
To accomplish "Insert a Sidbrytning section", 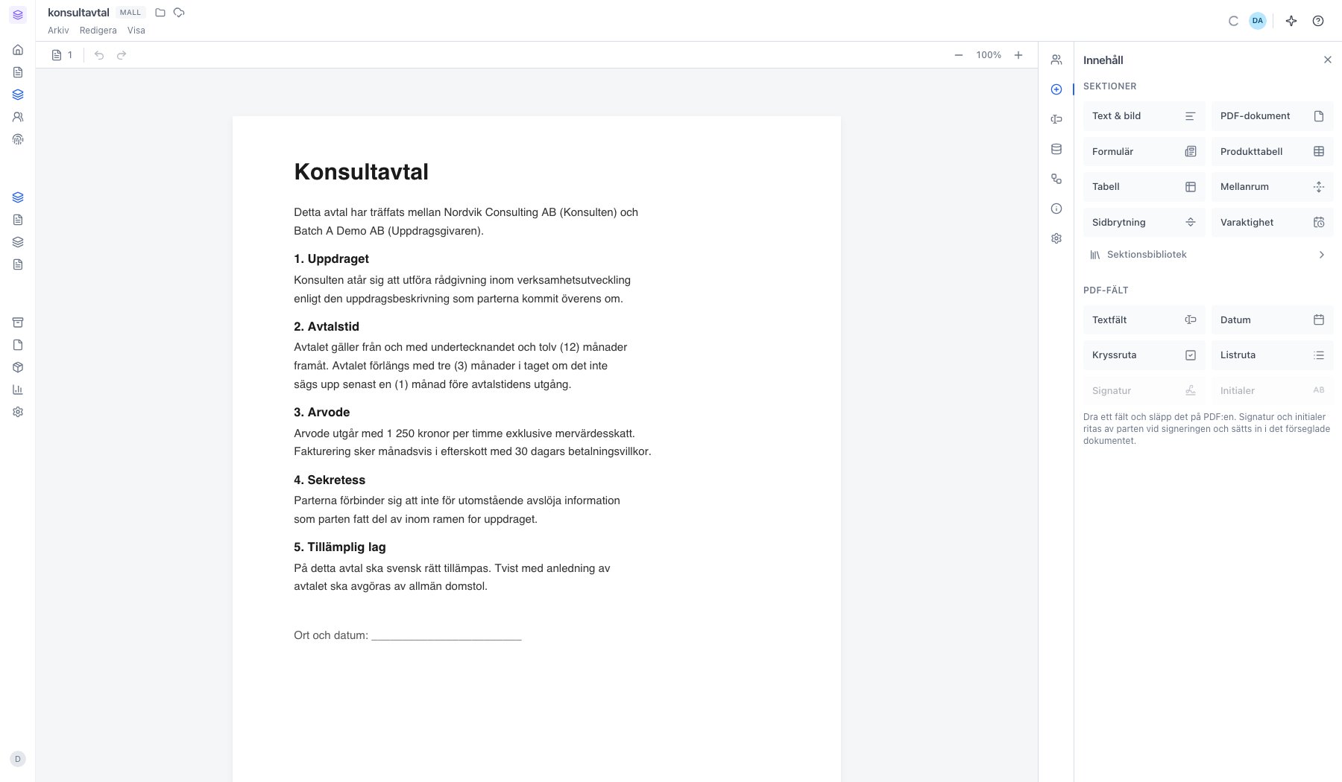I will 1144,222.
